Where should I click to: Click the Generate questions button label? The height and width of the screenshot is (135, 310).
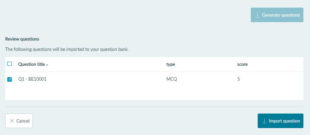(x=281, y=15)
